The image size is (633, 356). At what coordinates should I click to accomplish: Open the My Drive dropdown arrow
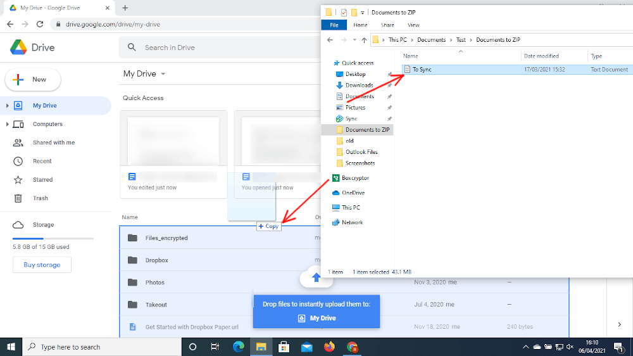click(x=163, y=74)
